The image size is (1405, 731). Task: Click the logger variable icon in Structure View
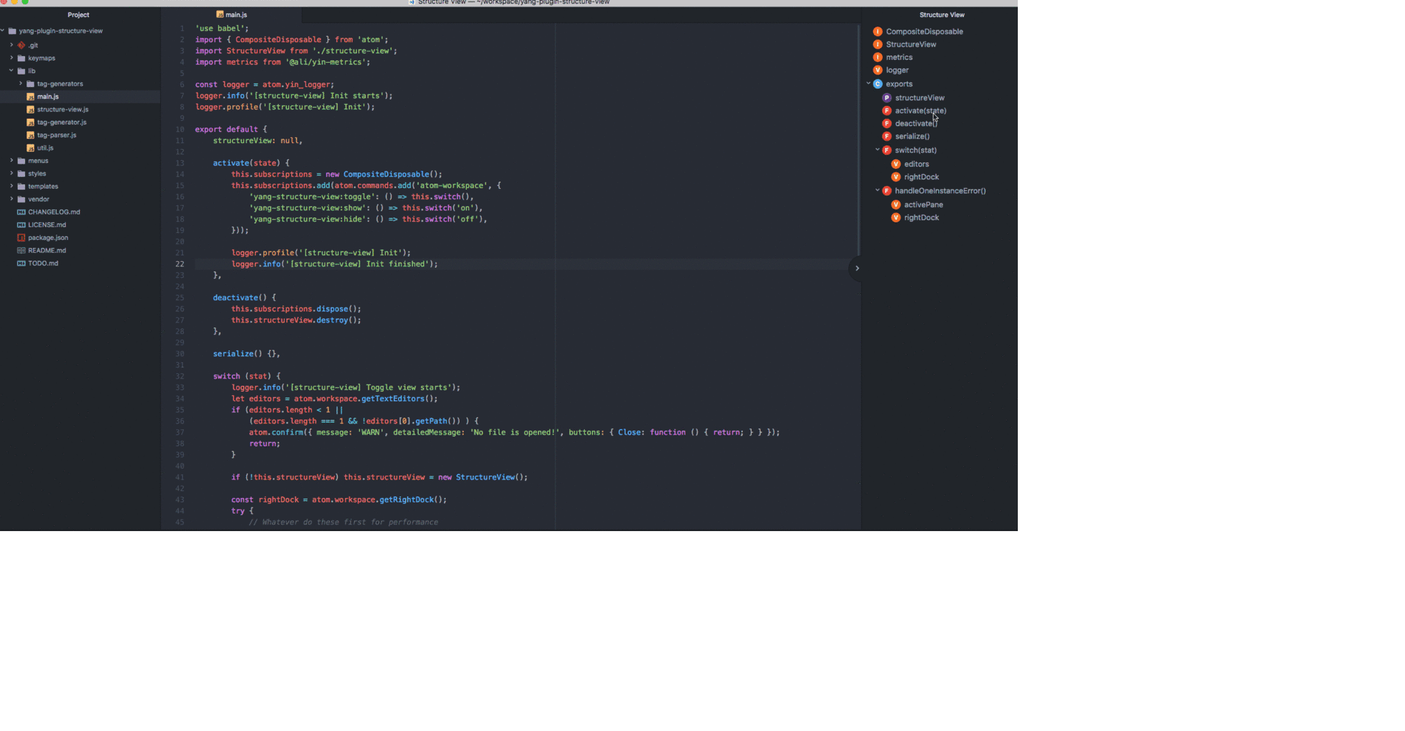click(878, 70)
